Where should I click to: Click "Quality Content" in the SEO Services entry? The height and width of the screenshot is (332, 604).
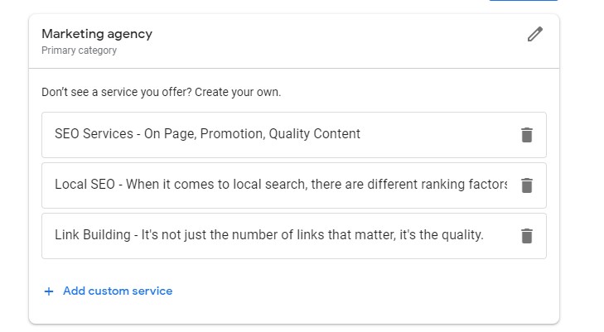pyautogui.click(x=315, y=134)
